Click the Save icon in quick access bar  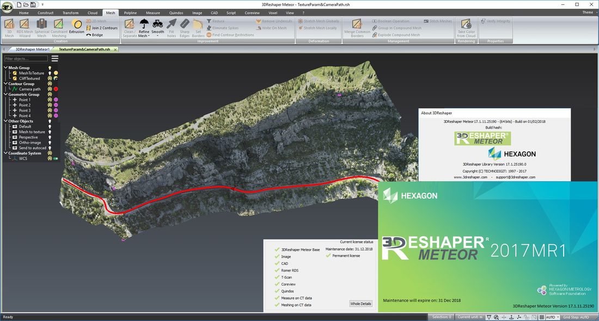[x=33, y=4]
